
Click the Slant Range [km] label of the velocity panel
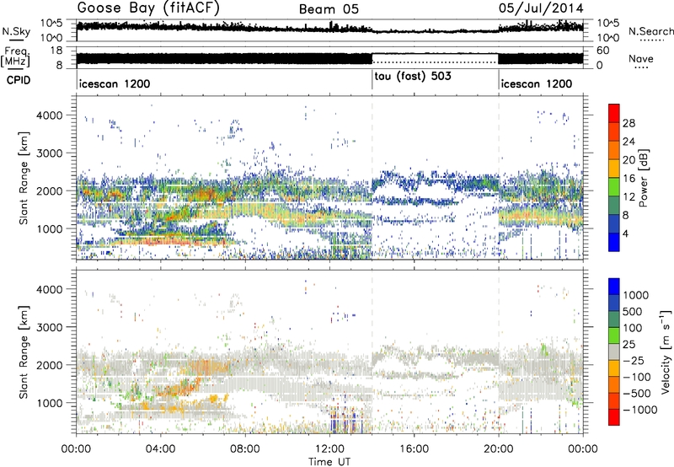(x=24, y=352)
